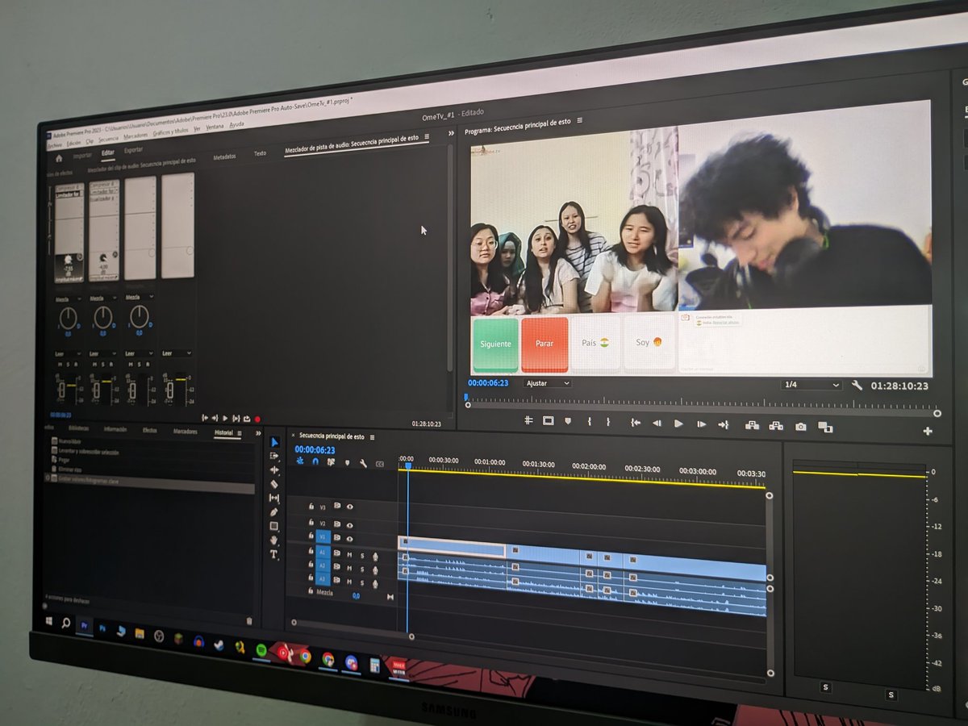Step back one frame in Program monitor
This screenshot has height=726, width=968.
657,423
